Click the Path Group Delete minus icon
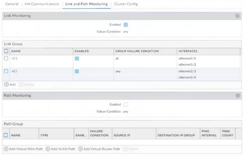 coord(125,149)
